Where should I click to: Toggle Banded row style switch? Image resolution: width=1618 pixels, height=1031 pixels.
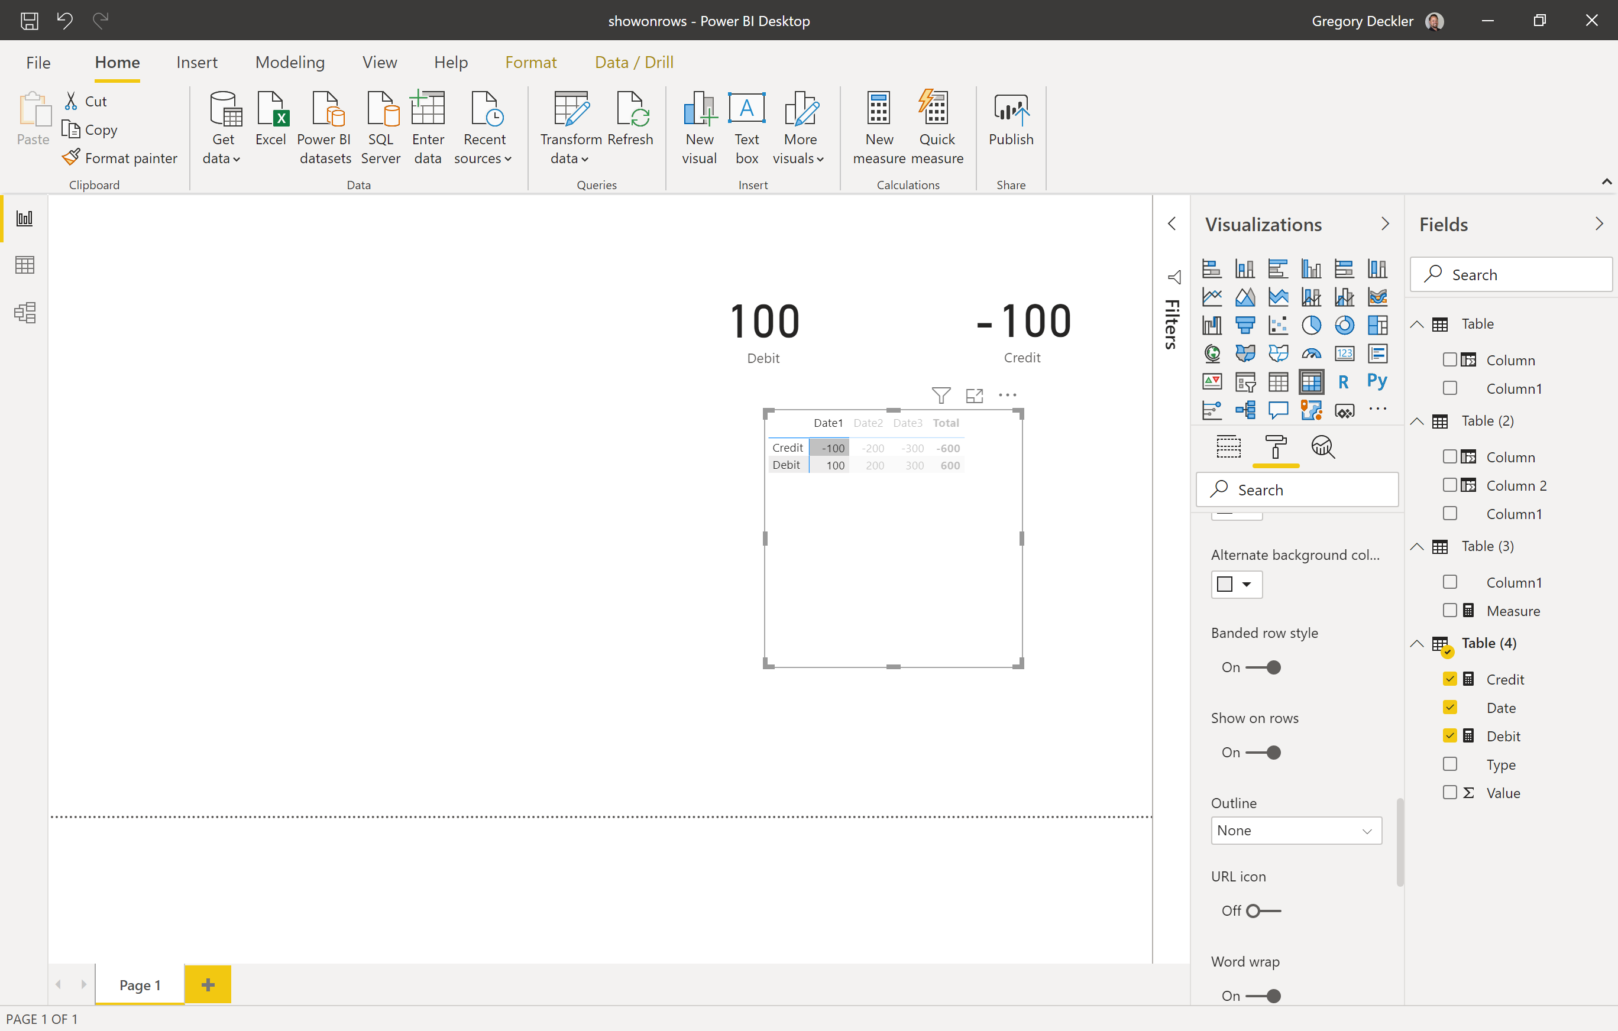(x=1263, y=667)
